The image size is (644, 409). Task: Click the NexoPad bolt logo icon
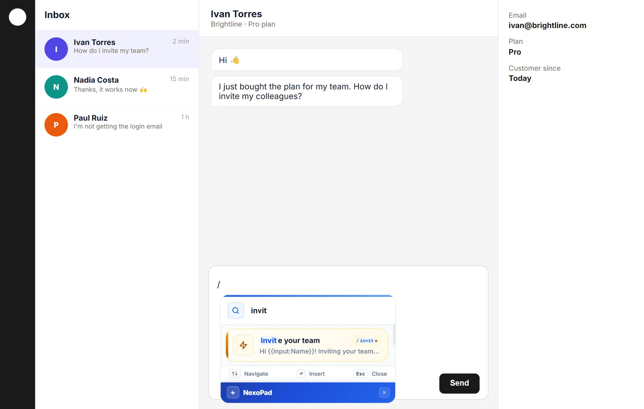coord(233,393)
